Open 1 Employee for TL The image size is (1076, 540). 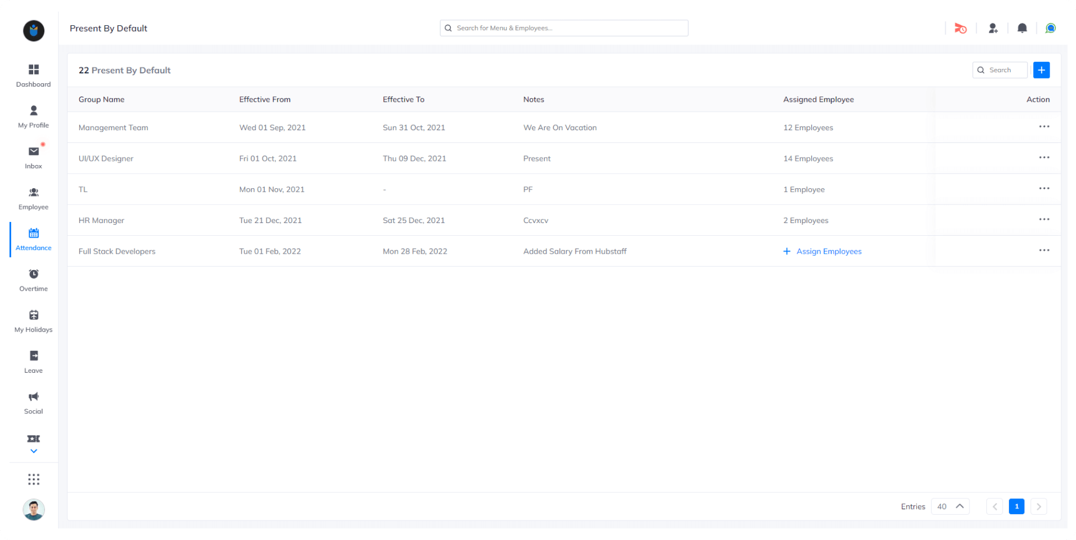804,190
